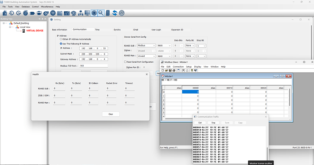Screen dimensions: 314x165
Task: Open the RS485 Main Stop Bit dropdown
Action: [201, 56]
